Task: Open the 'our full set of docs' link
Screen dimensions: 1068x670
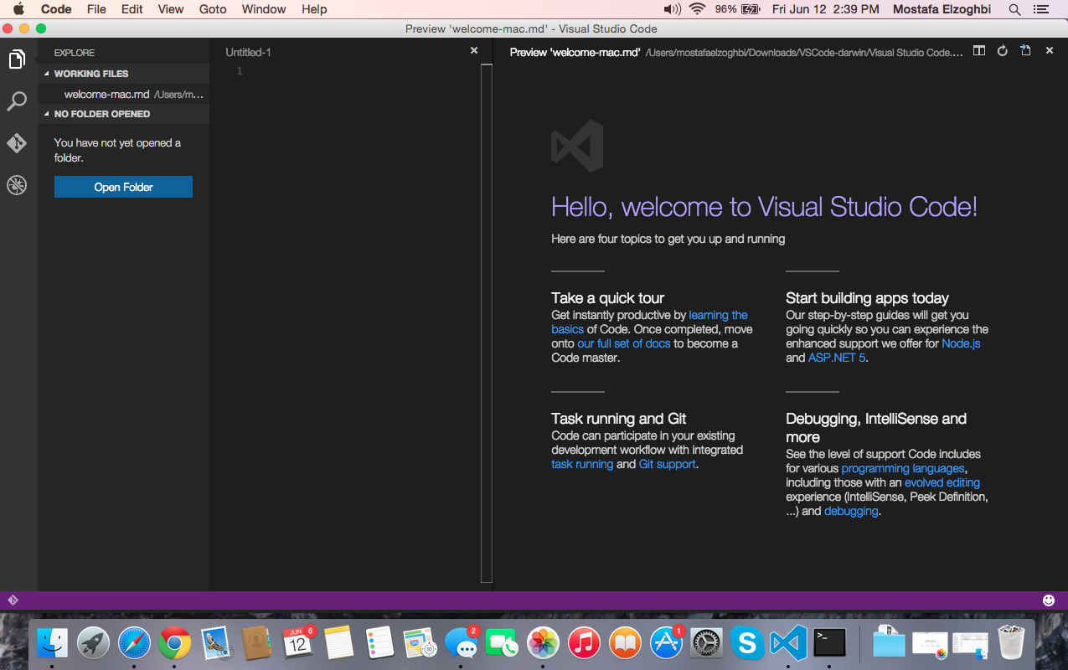Action: [623, 343]
